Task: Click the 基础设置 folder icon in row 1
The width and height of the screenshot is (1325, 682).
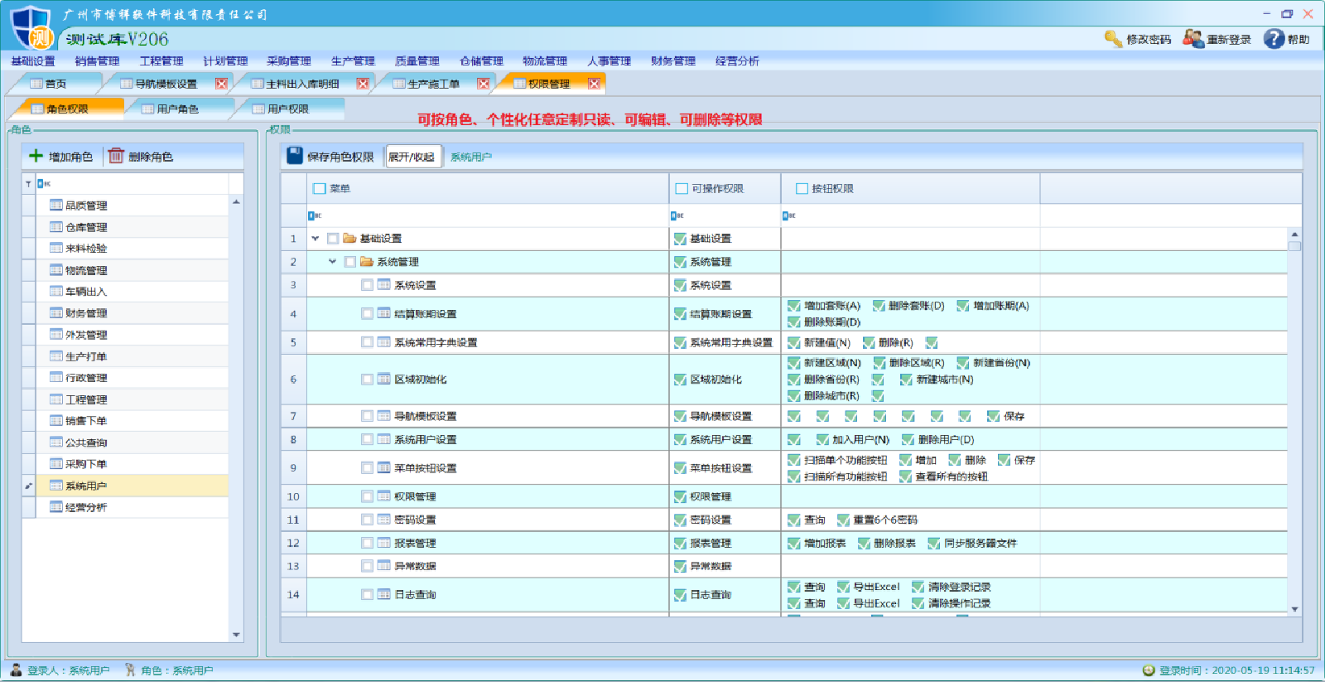Action: (x=349, y=239)
